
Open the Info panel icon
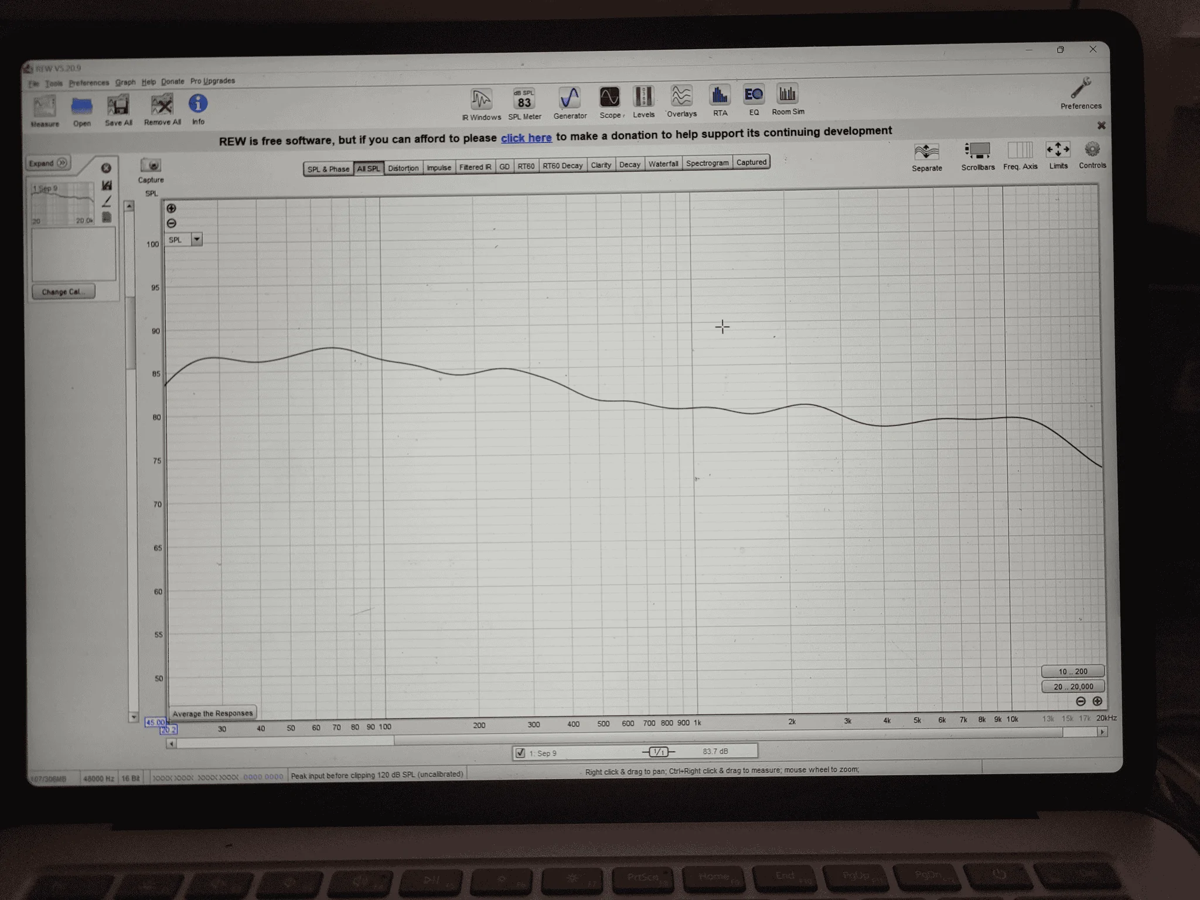pyautogui.click(x=198, y=109)
